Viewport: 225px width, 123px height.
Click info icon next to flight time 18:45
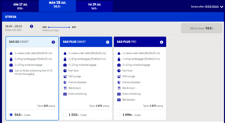(x=31, y=26)
